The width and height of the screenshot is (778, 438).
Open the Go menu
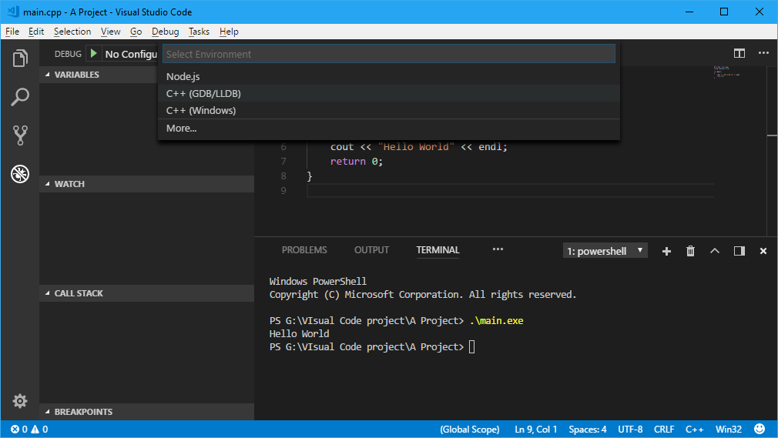click(x=136, y=32)
